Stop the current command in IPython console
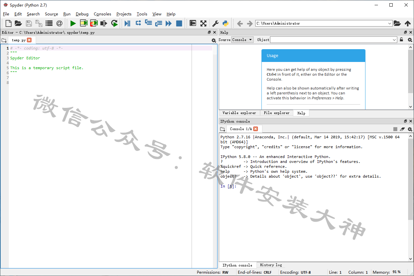Viewport: 414px width, 276px height. click(x=395, y=129)
